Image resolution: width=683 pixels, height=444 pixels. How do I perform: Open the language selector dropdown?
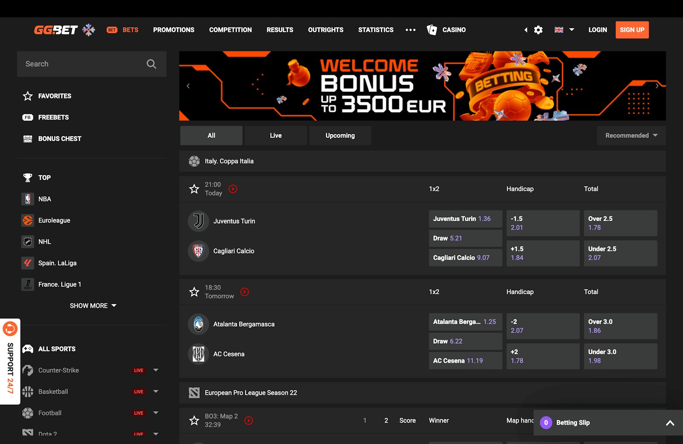pyautogui.click(x=563, y=30)
